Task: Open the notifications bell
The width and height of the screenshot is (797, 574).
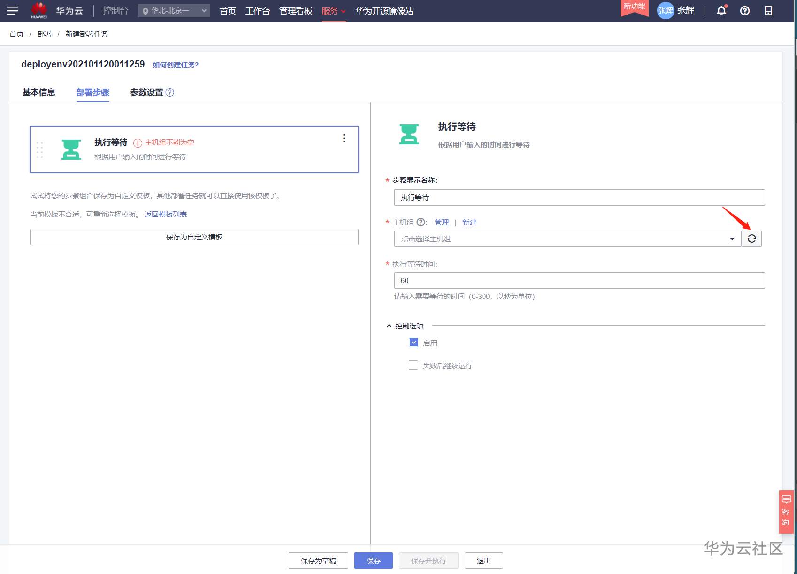Action: [721, 11]
